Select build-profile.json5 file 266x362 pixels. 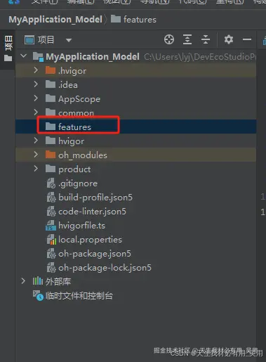(135, 198)
